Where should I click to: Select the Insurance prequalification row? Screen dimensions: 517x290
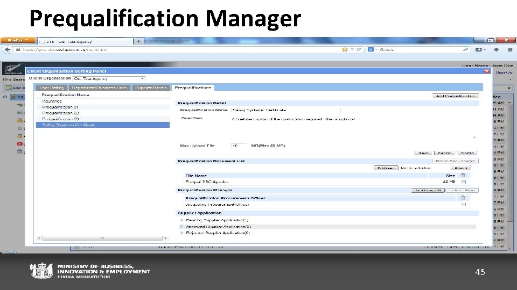102,102
